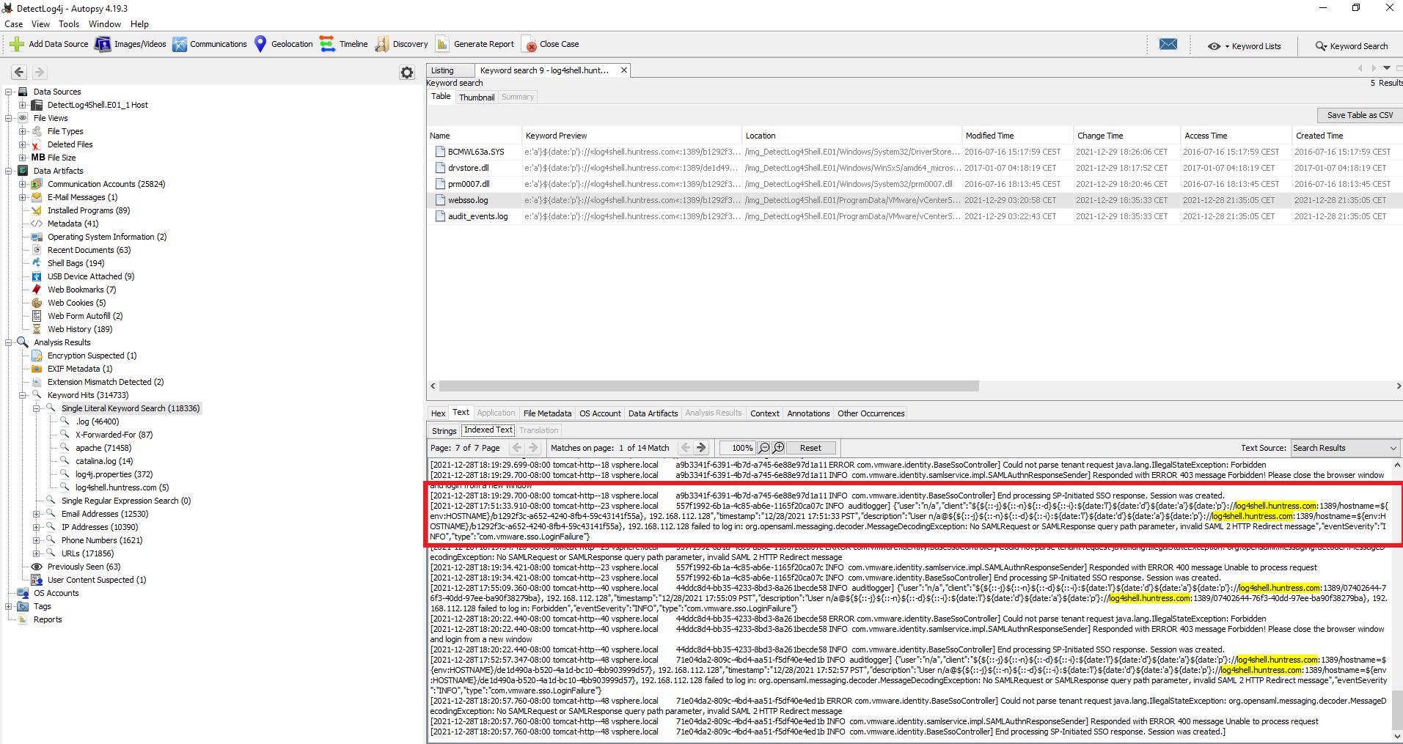Open the Geolocation map pin tool
1403x744 pixels.
(260, 45)
